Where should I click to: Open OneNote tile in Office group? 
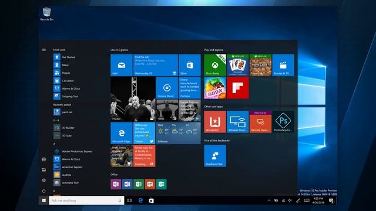[116, 184]
